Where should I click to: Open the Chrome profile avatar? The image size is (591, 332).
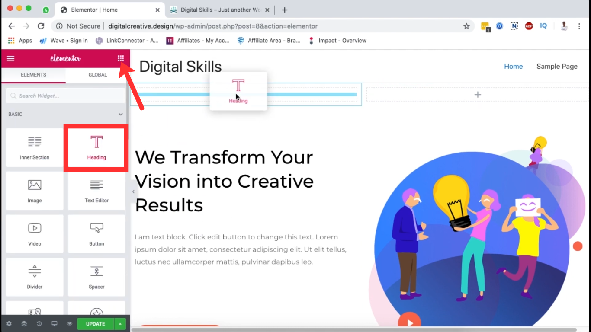(x=564, y=26)
